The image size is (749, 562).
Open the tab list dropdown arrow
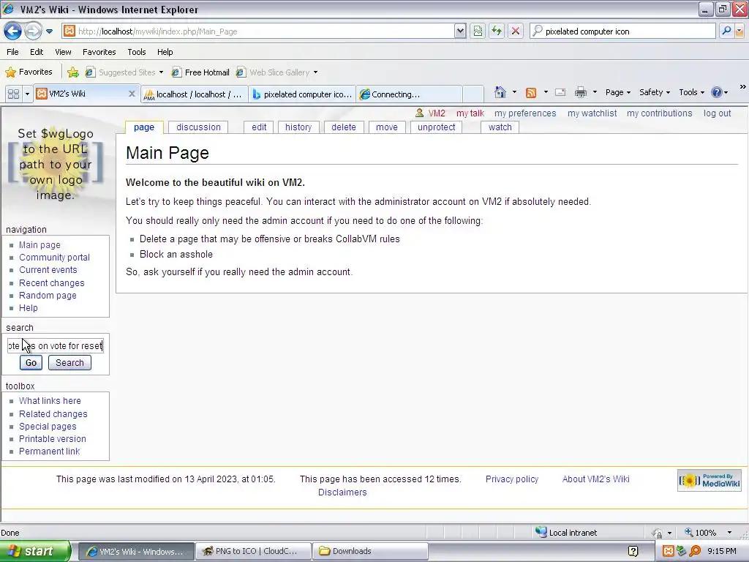pos(27,94)
